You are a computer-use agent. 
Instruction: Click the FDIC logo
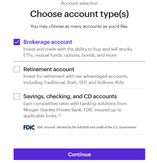[29, 127]
